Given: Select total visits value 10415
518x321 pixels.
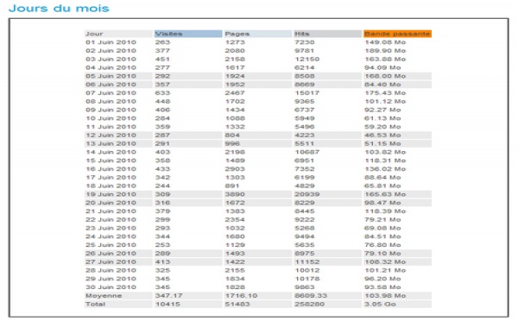Looking at the screenshot, I should point(167,304).
